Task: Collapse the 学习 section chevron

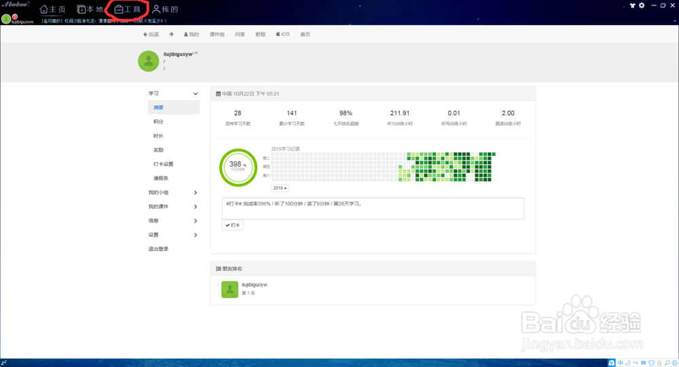Action: click(x=196, y=94)
